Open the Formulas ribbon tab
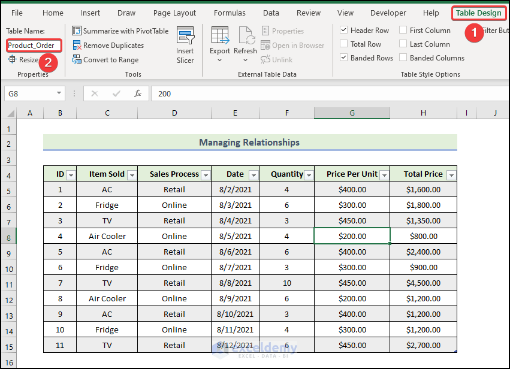 click(230, 13)
